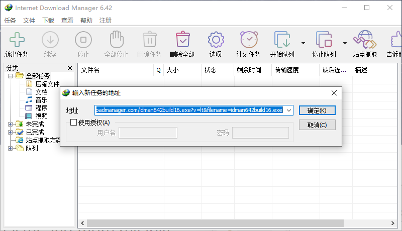Open the 帮助 menu
The height and width of the screenshot is (231, 402).
[x=86, y=21]
